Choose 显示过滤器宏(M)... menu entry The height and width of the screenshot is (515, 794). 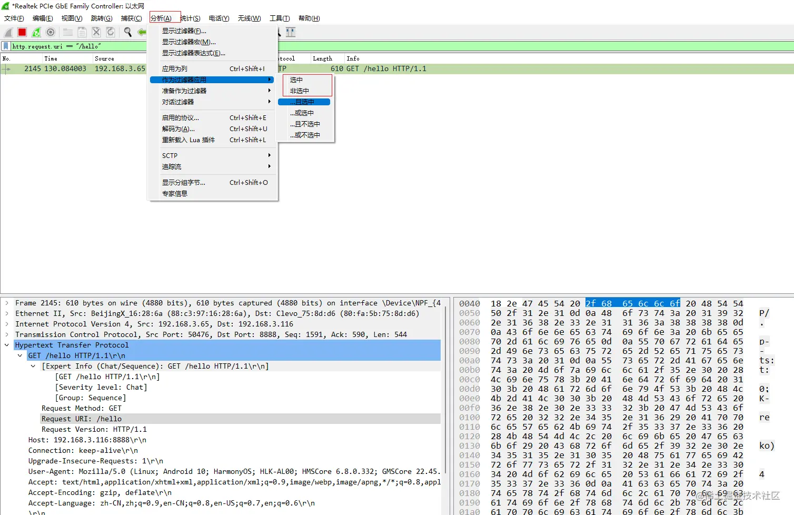coord(212,42)
